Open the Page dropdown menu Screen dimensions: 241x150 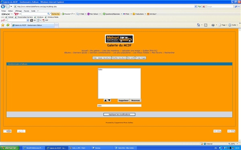[x=223, y=25]
